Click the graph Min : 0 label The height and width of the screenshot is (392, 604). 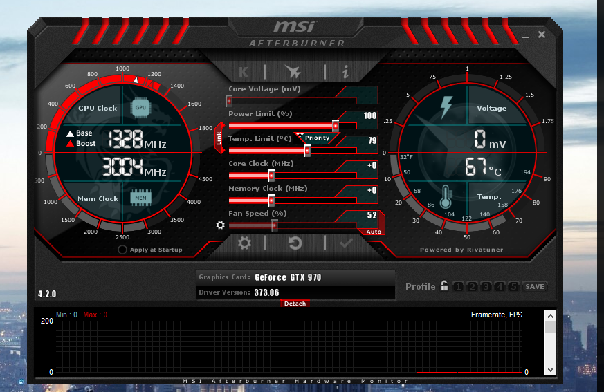[66, 315]
